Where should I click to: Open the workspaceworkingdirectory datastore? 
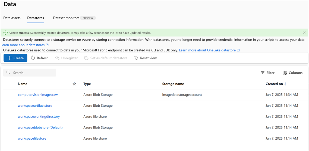39,116
